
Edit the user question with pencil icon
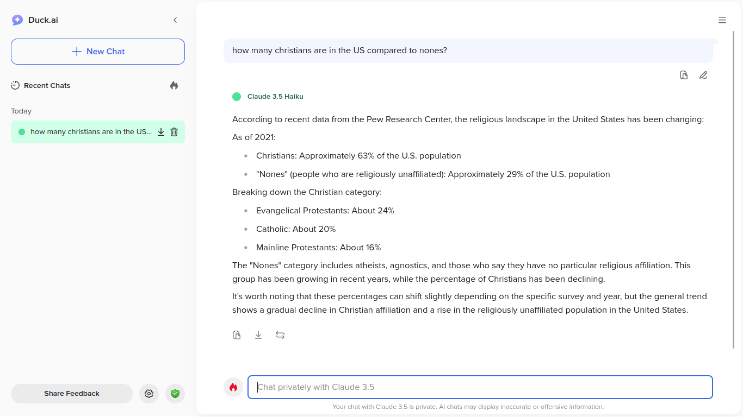(x=703, y=75)
